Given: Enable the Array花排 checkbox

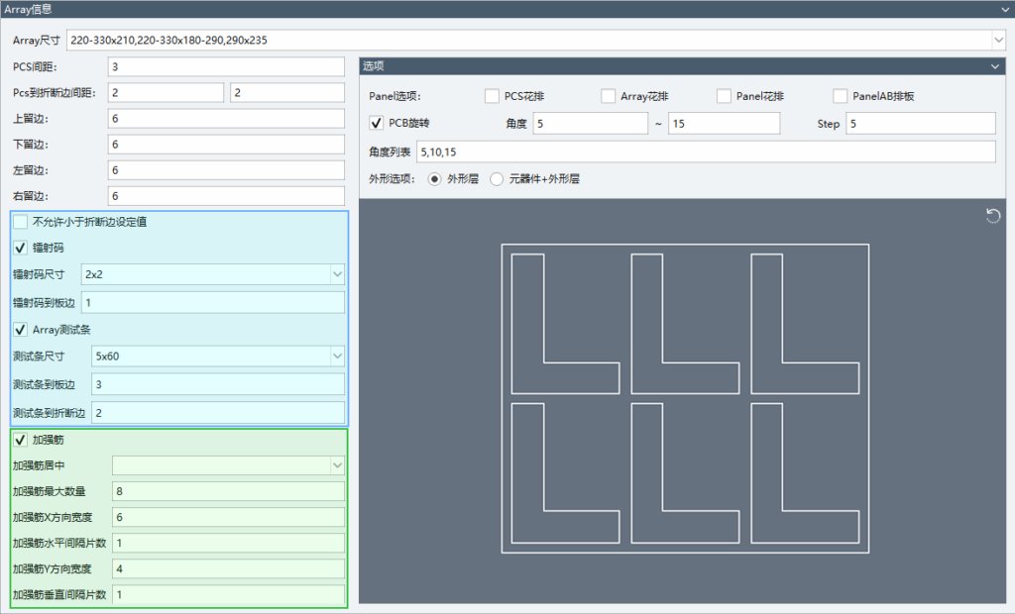Looking at the screenshot, I should pyautogui.click(x=608, y=96).
